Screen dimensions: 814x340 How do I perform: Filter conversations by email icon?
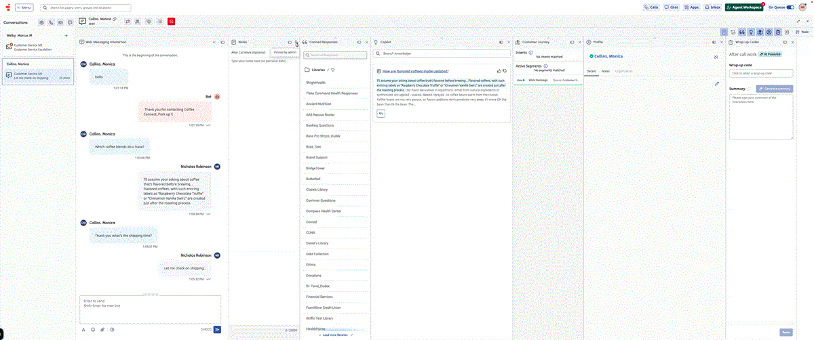point(60,22)
